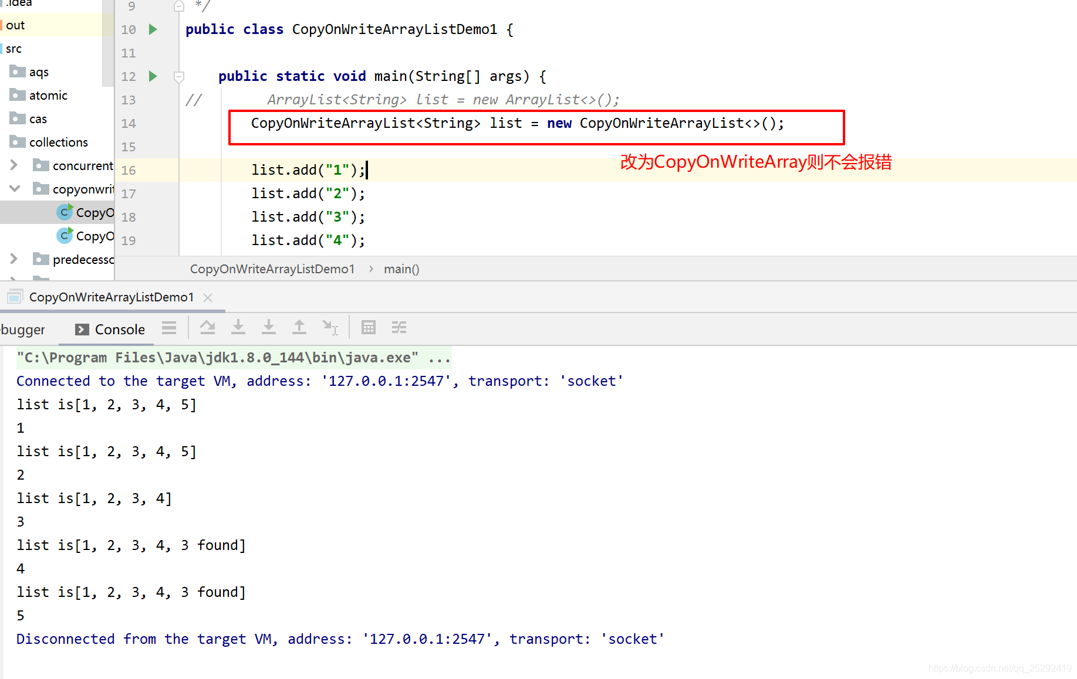Viewport: 1077px width, 679px height.
Task: Fold the main method at line 12
Action: click(179, 76)
